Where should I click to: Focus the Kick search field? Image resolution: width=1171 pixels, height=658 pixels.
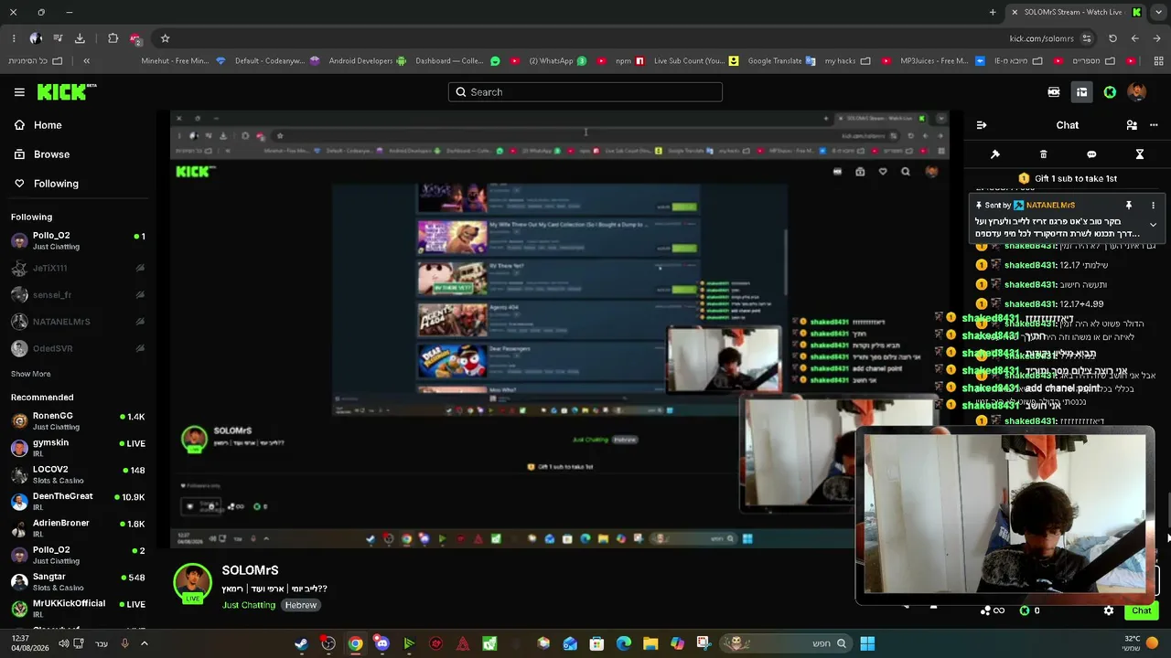(x=585, y=92)
